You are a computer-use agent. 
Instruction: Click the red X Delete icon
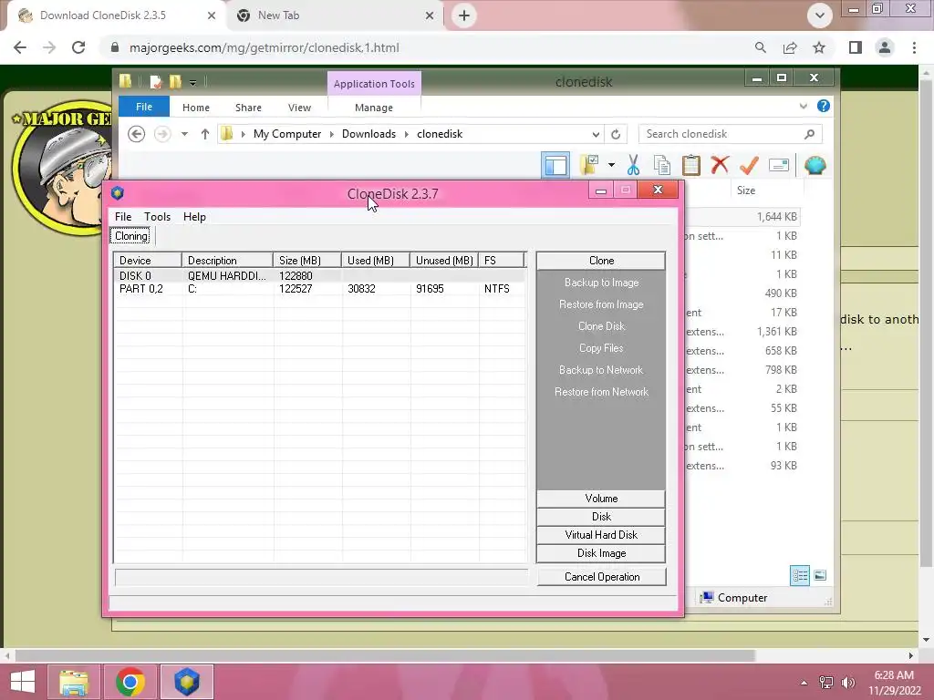tap(721, 164)
